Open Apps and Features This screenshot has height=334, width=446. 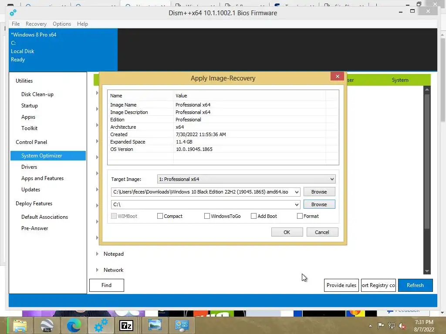(x=42, y=178)
